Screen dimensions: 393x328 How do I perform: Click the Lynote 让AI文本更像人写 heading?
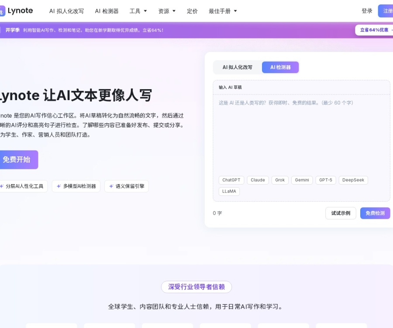[76, 95]
